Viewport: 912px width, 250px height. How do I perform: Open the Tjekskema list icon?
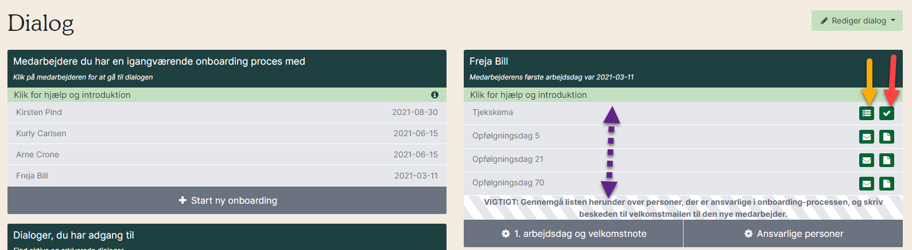coord(867,113)
